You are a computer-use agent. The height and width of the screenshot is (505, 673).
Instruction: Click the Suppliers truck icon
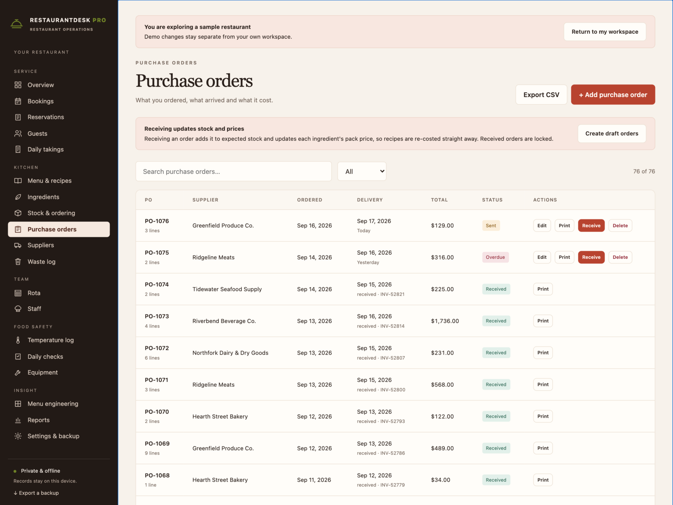pos(18,245)
